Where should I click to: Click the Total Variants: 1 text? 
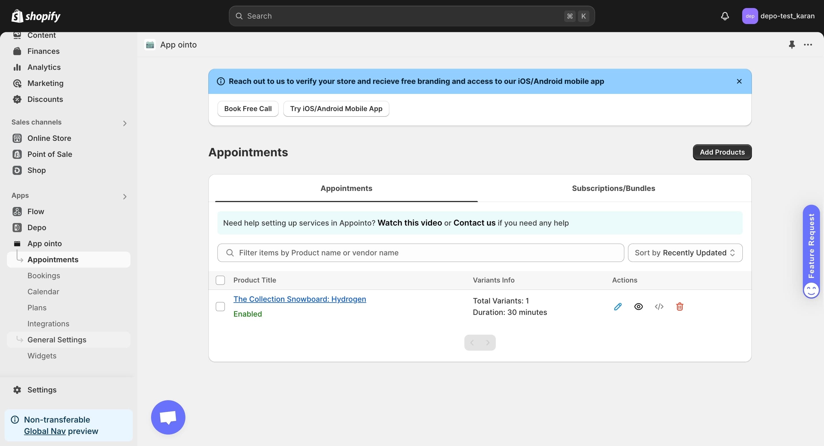[501, 301]
